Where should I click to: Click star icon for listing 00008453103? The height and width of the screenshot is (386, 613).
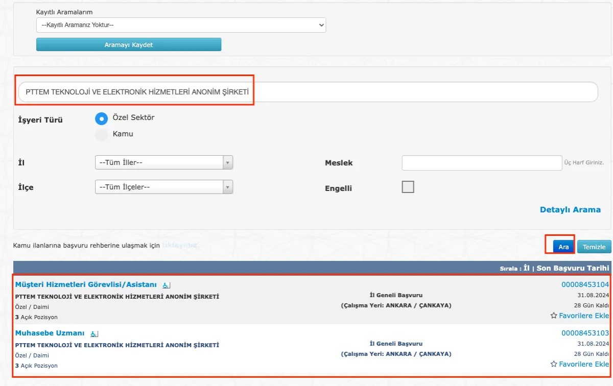[x=554, y=364]
